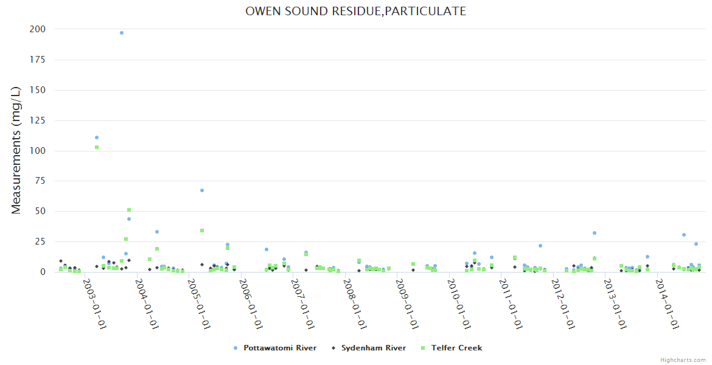This screenshot has height=365, width=712.
Task: Select the blue Pottawatomi point near 111 mg/L
Action: point(97,137)
